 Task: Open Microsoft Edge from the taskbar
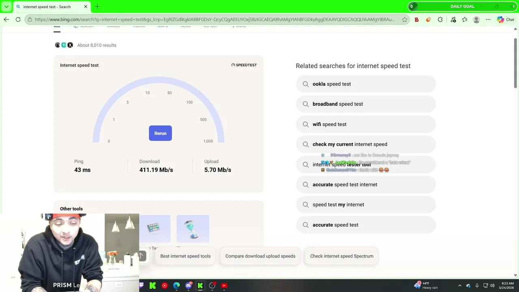(x=176, y=286)
